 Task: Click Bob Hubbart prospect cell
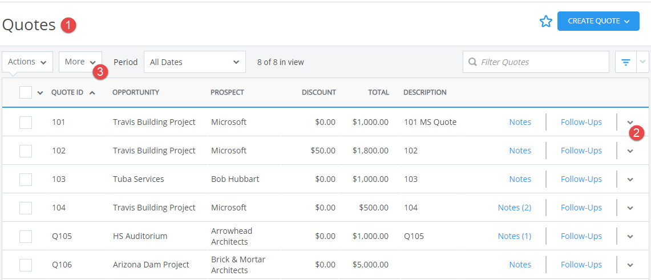[235, 179]
